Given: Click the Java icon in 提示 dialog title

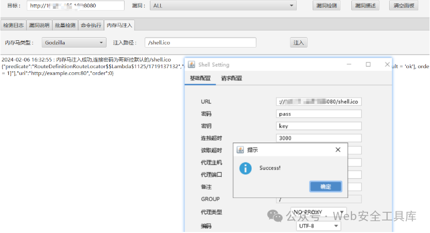Looking at the screenshot, I should (x=240, y=150).
